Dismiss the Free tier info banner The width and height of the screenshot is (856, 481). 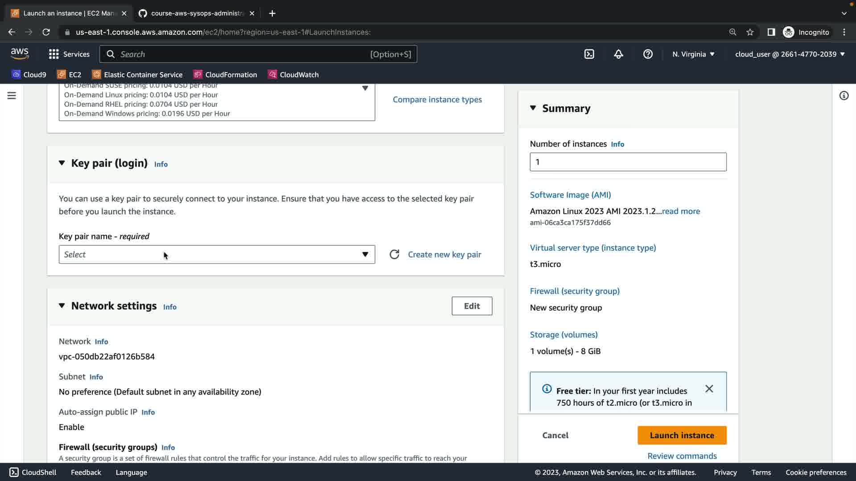tap(709, 389)
